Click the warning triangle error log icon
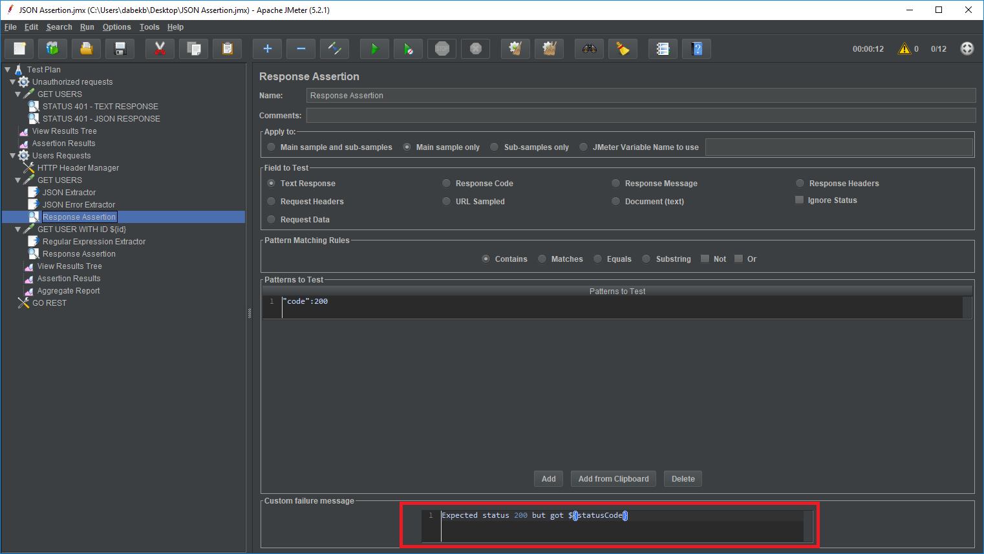 (904, 49)
